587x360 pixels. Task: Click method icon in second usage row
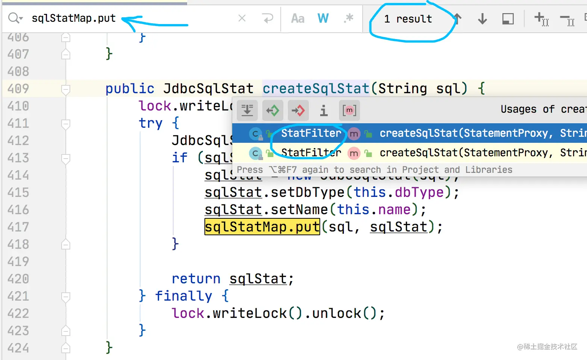pos(354,153)
